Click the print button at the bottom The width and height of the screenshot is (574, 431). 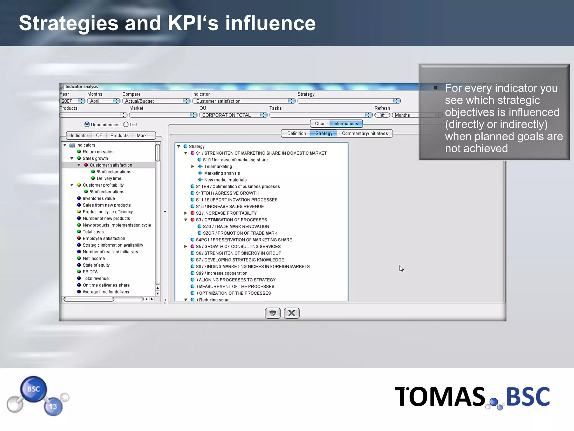point(273,313)
